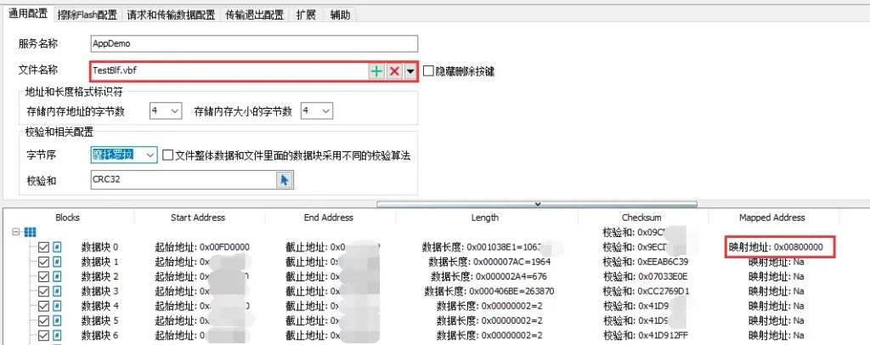
Task: Select the blue grid root icon in Blocks
Action: (x=30, y=232)
